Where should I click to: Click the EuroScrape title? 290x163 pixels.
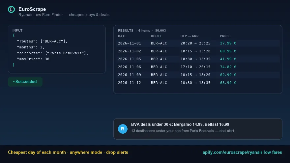32,9
